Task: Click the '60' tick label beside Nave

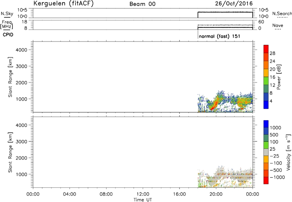Action: (x=261, y=22)
